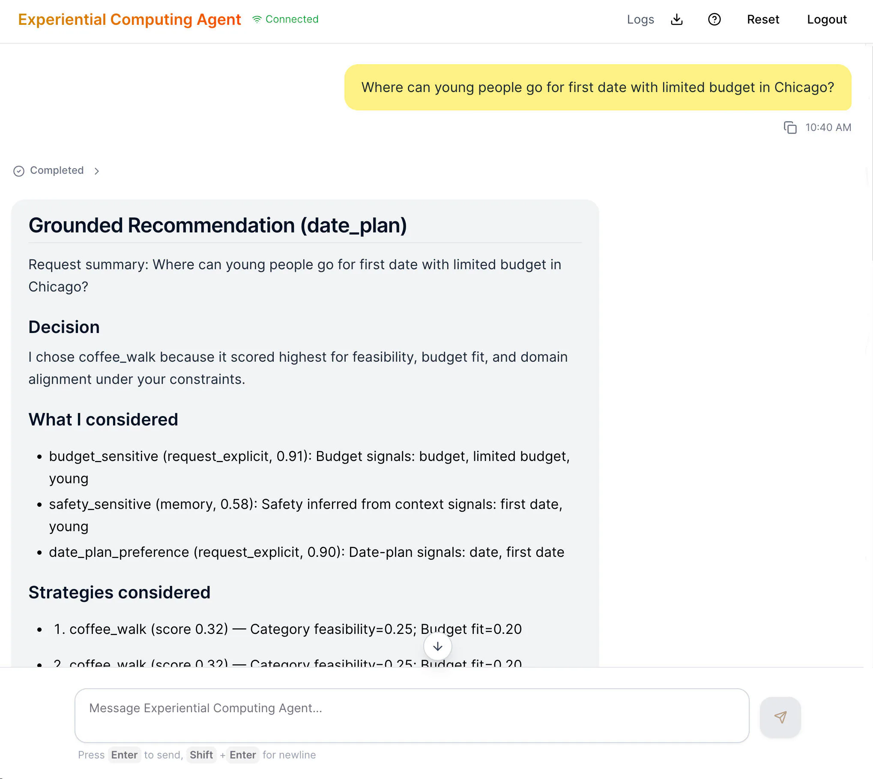
Task: Click the Shift key hint label
Action: point(201,755)
